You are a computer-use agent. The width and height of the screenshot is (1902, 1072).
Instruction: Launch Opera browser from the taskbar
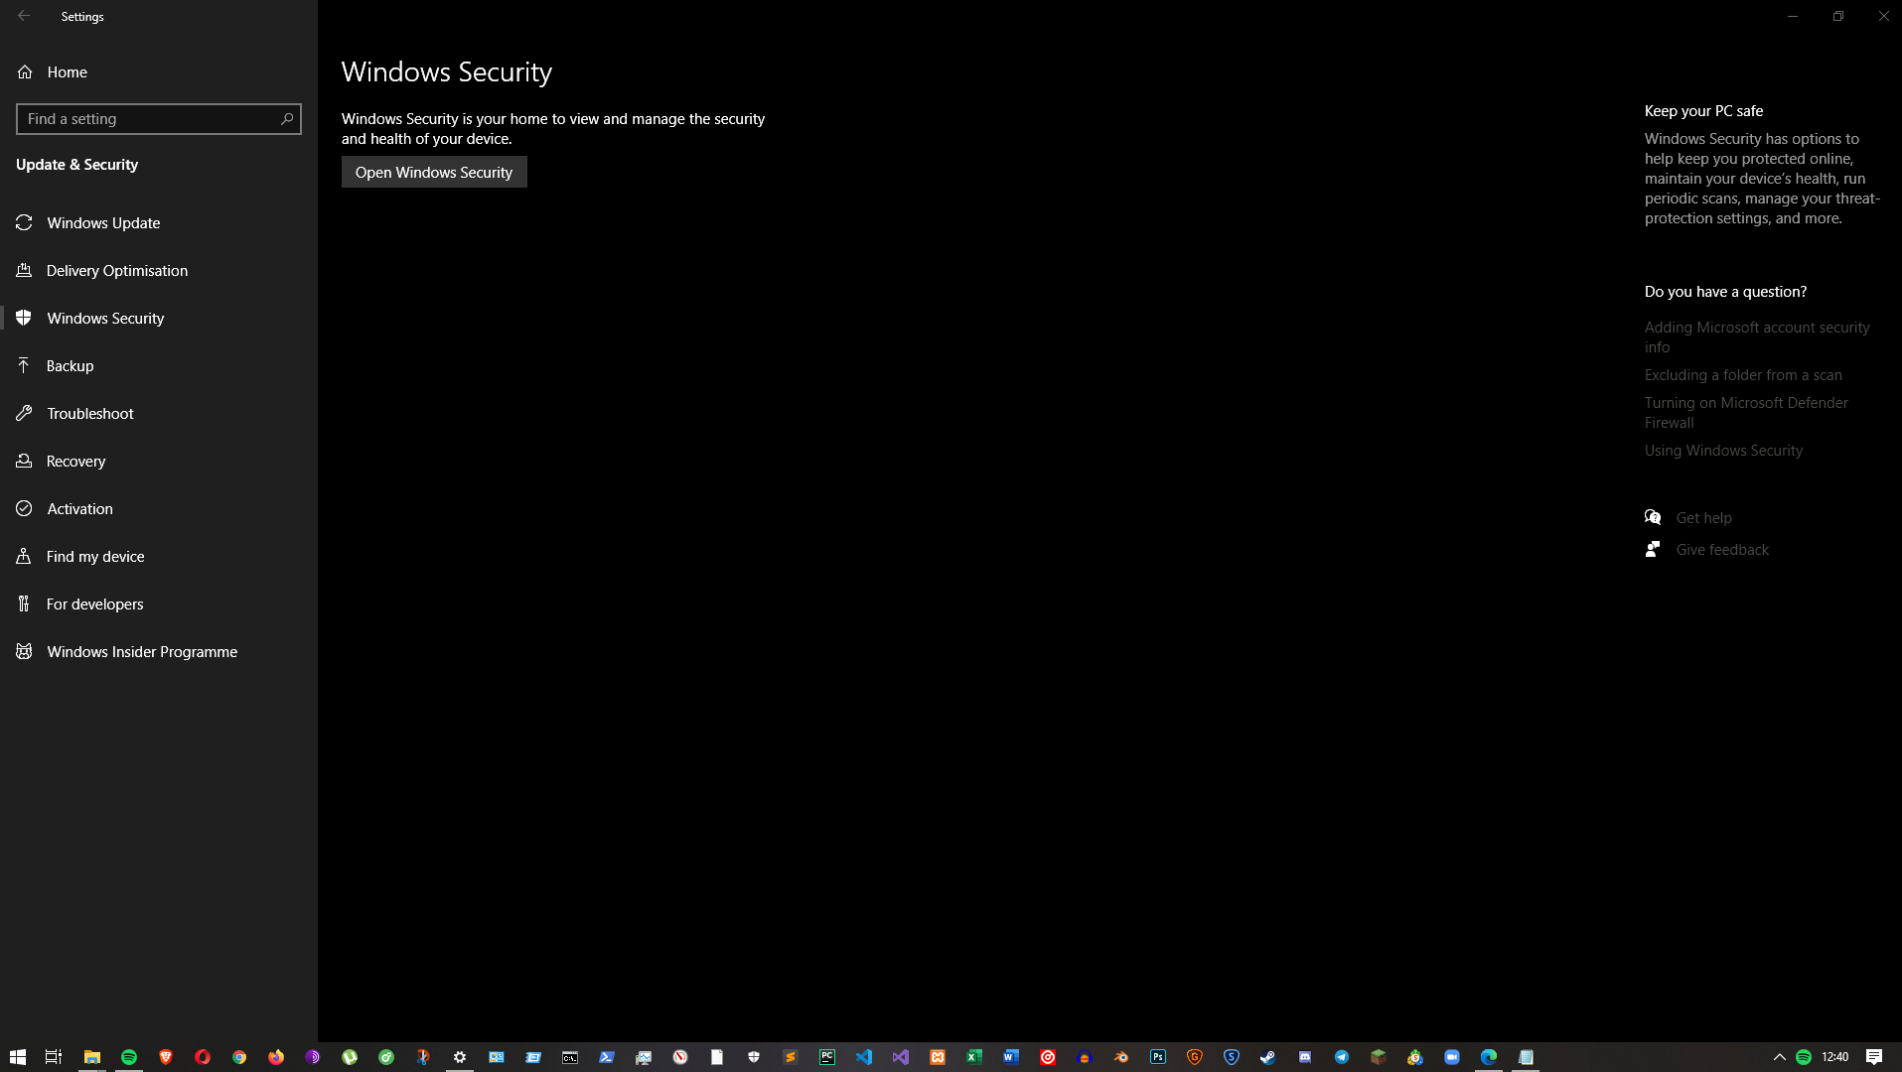coord(202,1057)
